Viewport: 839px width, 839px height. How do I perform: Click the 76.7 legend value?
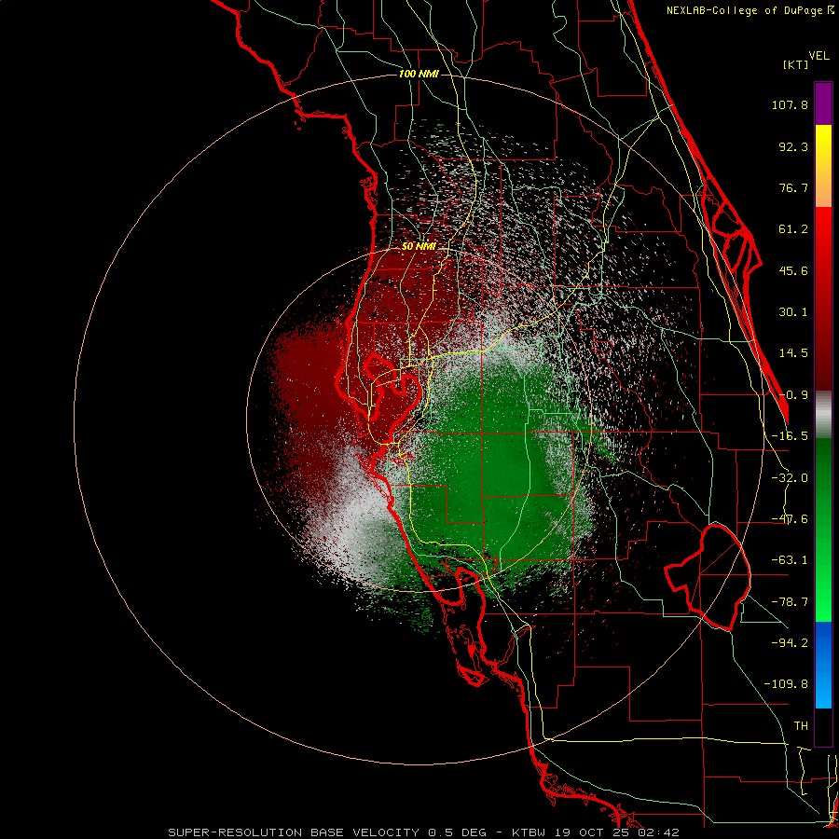click(793, 187)
